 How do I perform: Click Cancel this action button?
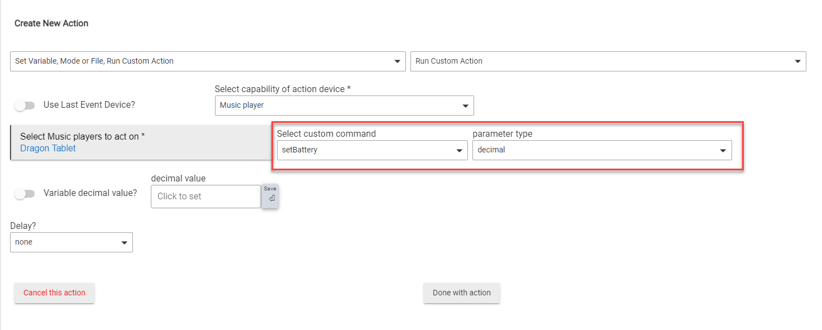[x=54, y=293]
